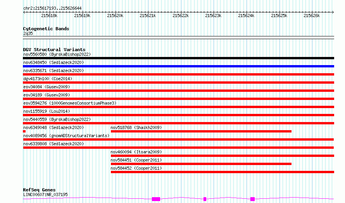Click the LINC00607|NR_037195 gene label
This screenshot has height=203, width=345.
[x=45, y=194]
